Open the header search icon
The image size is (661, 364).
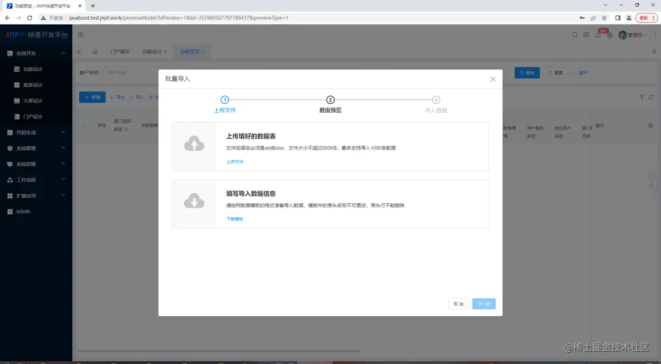[x=575, y=35]
